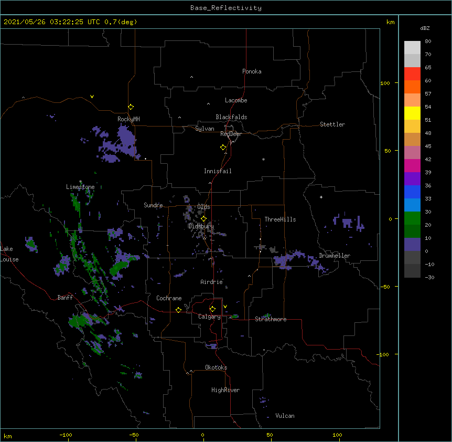This screenshot has width=452, height=442.
Task: Click the yellow diamond marker south of RedDeer
Action: (223, 148)
